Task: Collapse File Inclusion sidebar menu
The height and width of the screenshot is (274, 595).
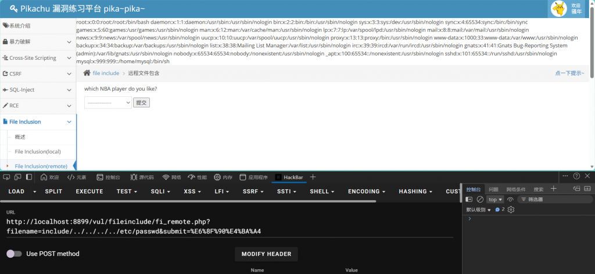Action: coord(38,122)
